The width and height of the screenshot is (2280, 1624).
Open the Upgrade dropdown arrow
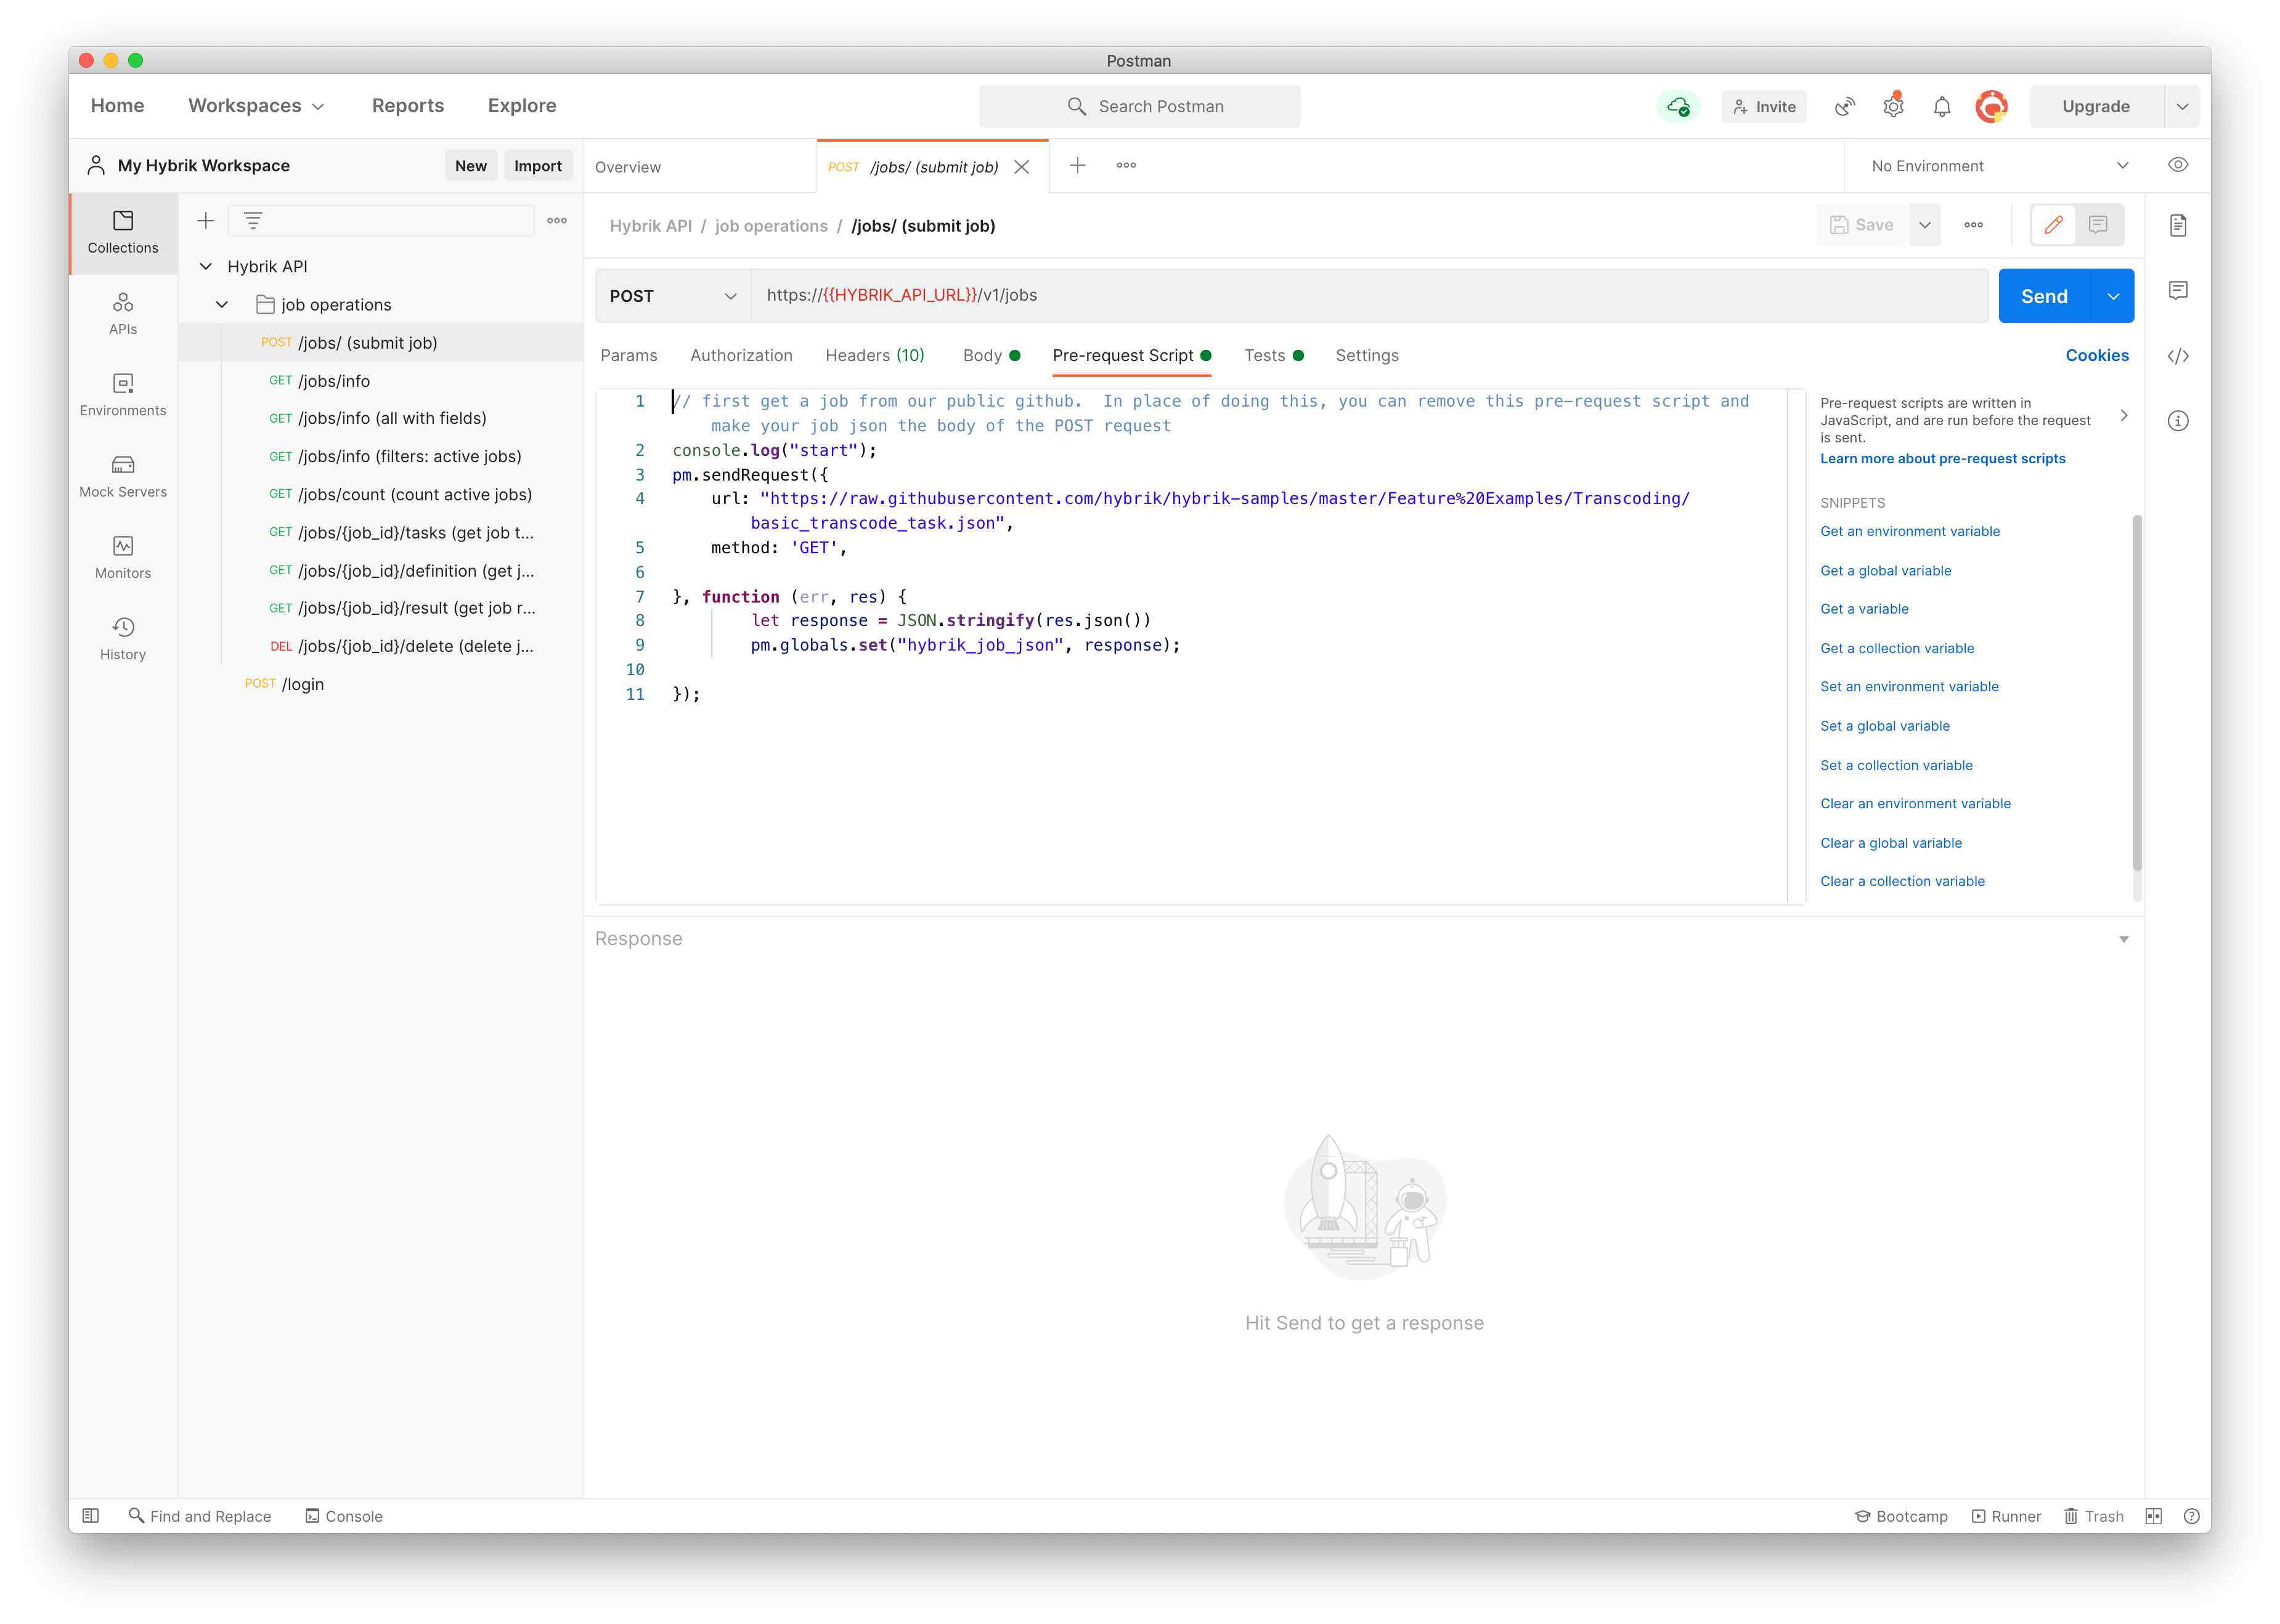(x=2182, y=106)
